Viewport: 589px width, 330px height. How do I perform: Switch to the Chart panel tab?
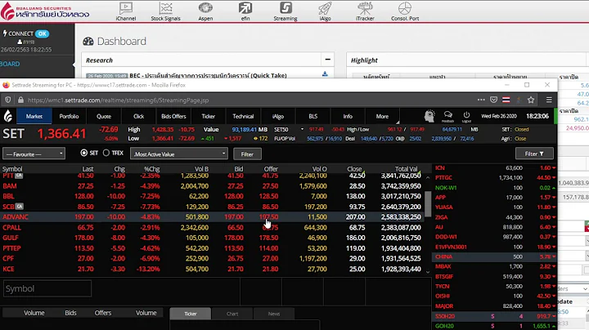click(232, 314)
